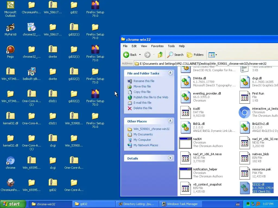Select the bellsoft-jdk installer icon on desktop
Image resolution: width=278 pixels, height=208 pixels.
31,74
